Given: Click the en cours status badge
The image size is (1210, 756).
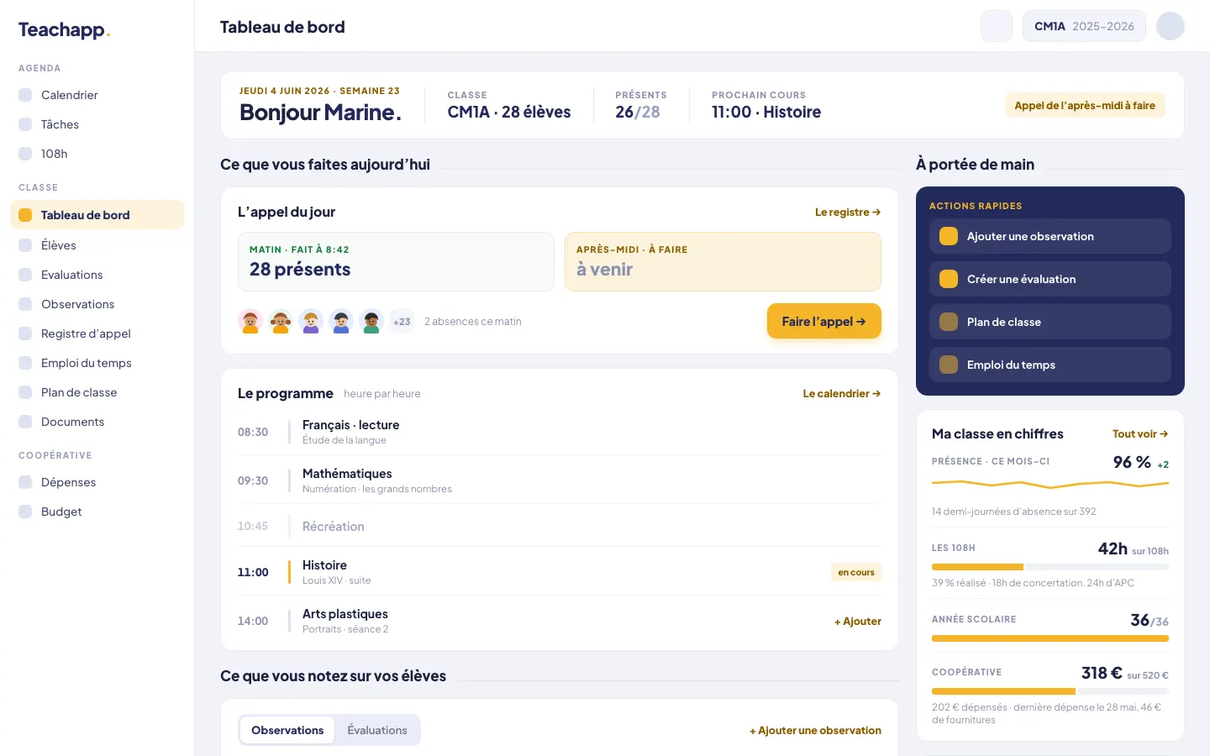Looking at the screenshot, I should [x=856, y=572].
